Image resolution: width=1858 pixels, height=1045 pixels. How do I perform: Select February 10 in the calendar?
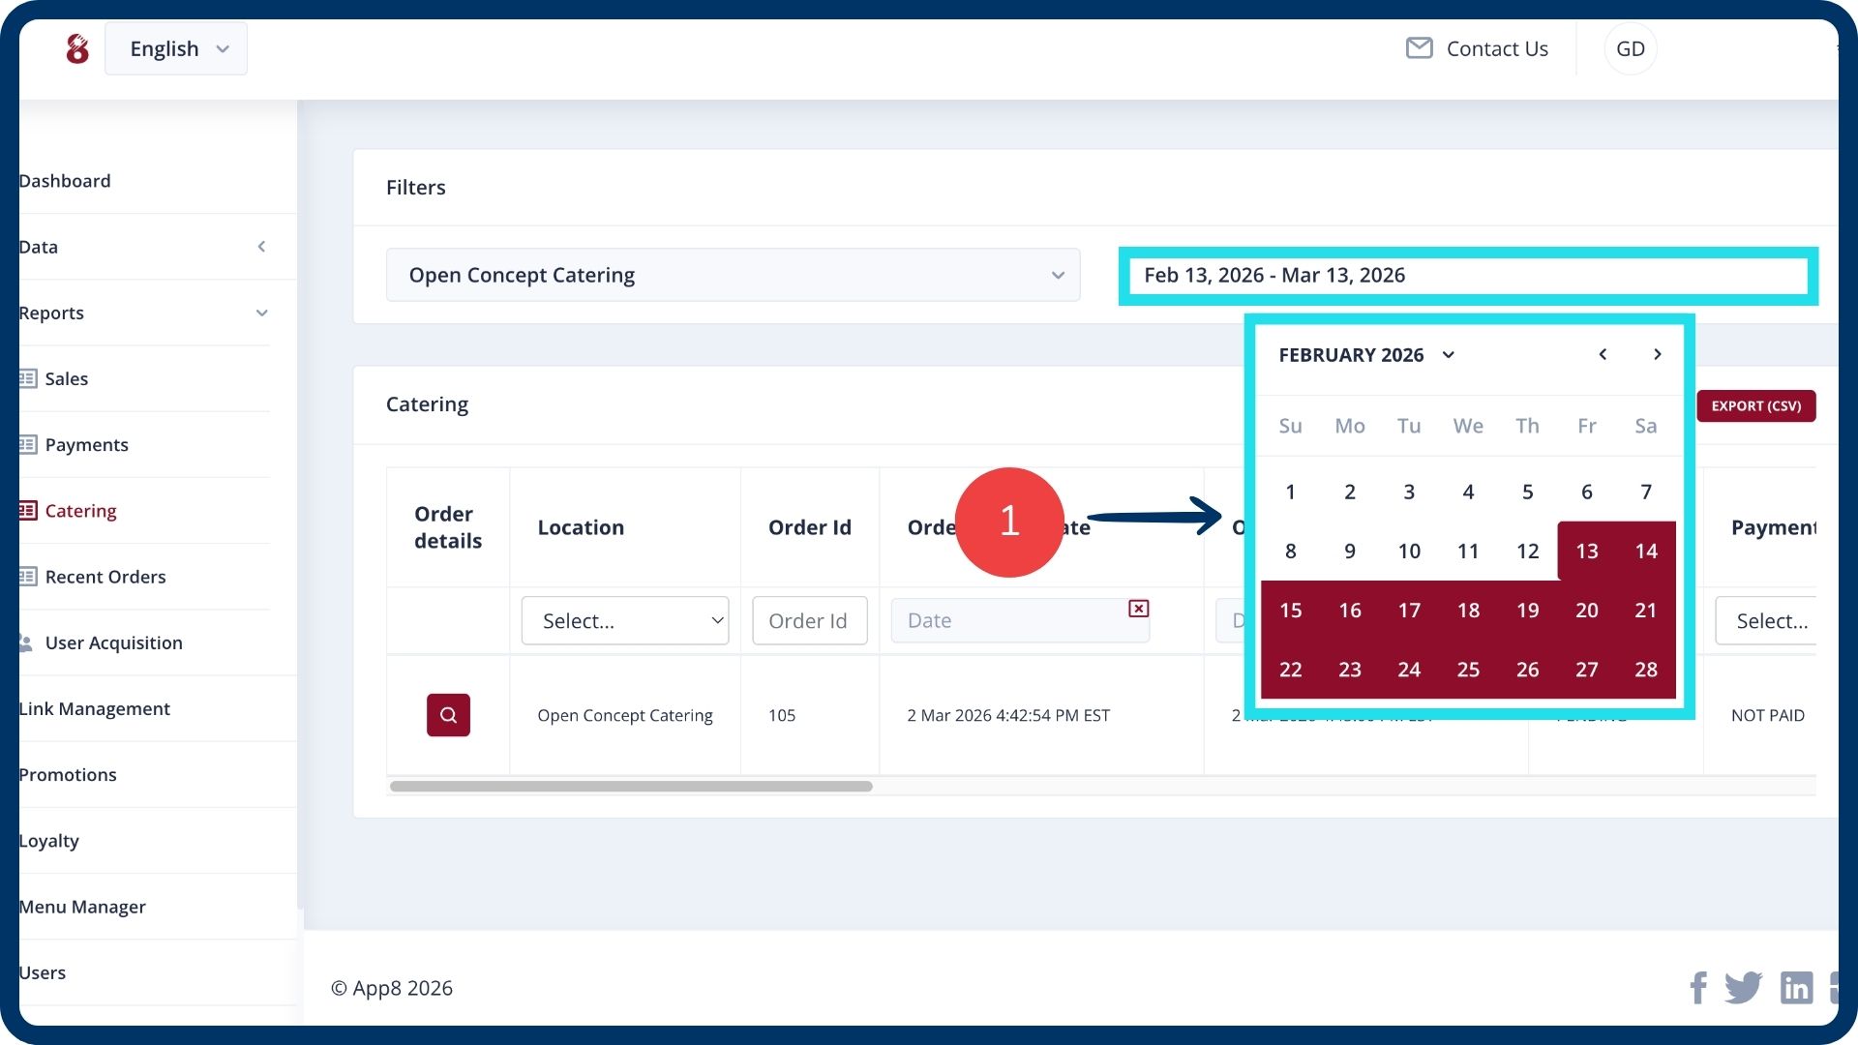pyautogui.click(x=1408, y=552)
